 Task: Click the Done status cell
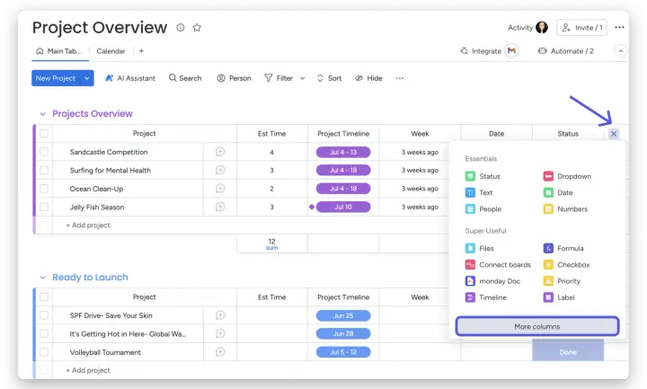click(568, 352)
